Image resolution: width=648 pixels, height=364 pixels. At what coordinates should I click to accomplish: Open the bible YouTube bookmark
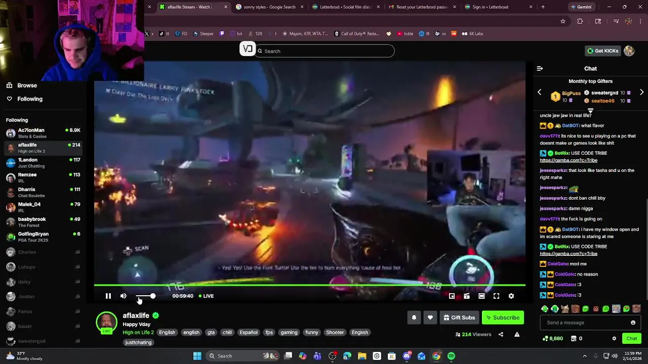(405, 34)
